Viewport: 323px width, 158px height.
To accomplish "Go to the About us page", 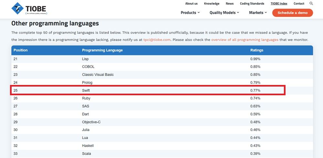I will 191,4.
